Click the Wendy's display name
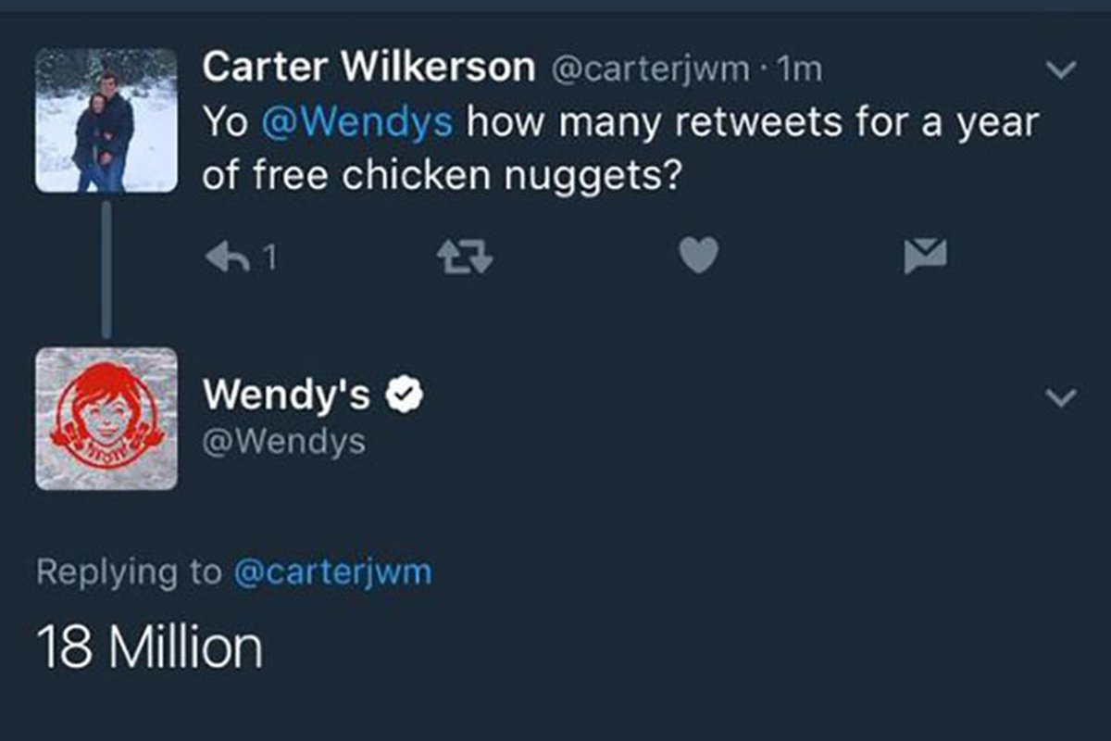The width and height of the screenshot is (1111, 741). pos(286,395)
